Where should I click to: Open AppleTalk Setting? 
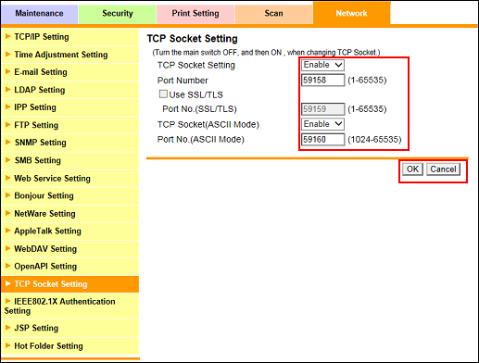coord(70,232)
